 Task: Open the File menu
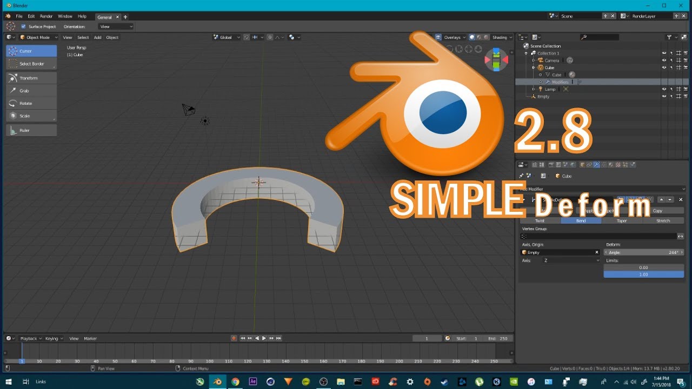19,16
